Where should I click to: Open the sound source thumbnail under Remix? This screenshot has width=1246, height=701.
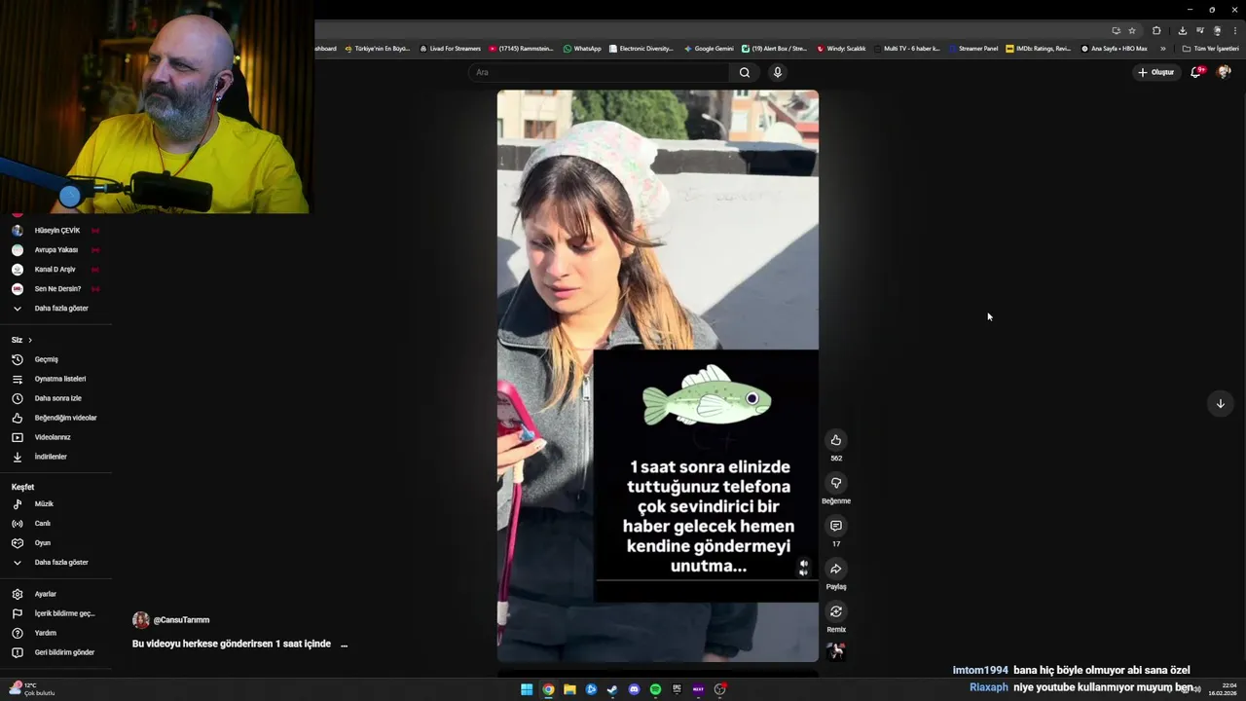pos(835,651)
